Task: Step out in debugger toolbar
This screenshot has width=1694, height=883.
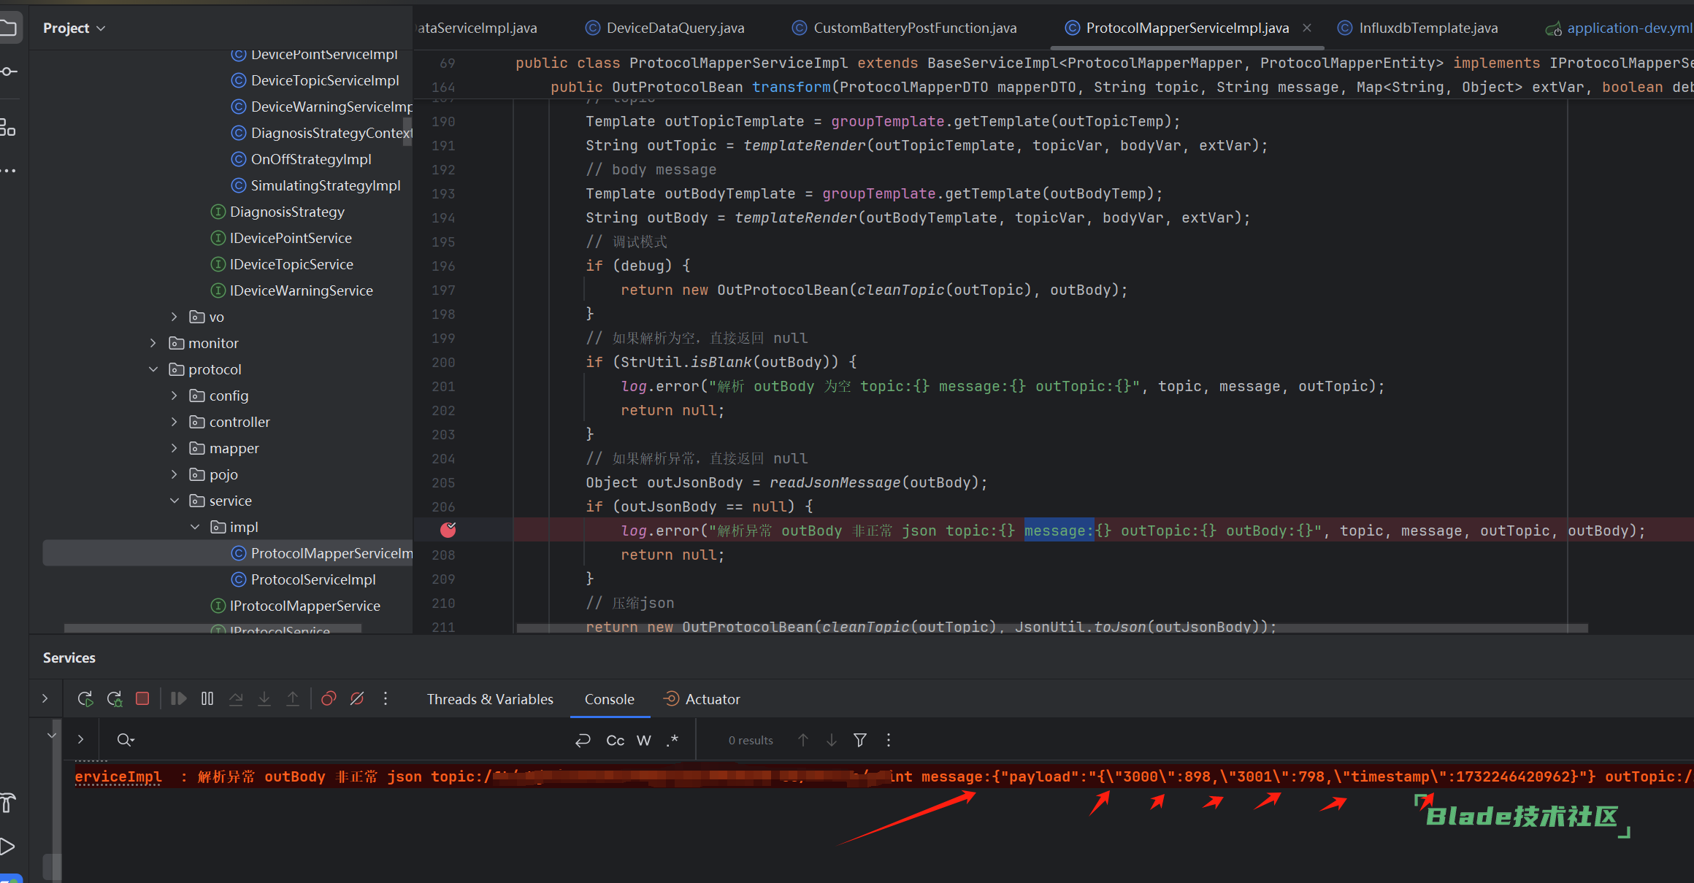Action: pos(293,698)
